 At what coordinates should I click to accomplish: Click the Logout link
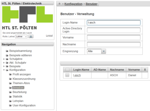pos(49,35)
